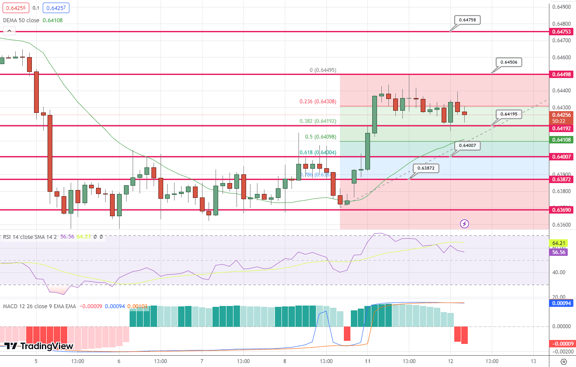
Task: Open the TradingView logo link
Action: click(39, 346)
